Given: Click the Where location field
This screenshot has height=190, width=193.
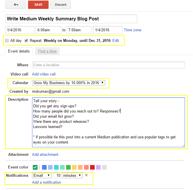Looking at the screenshot, I should (108, 65).
